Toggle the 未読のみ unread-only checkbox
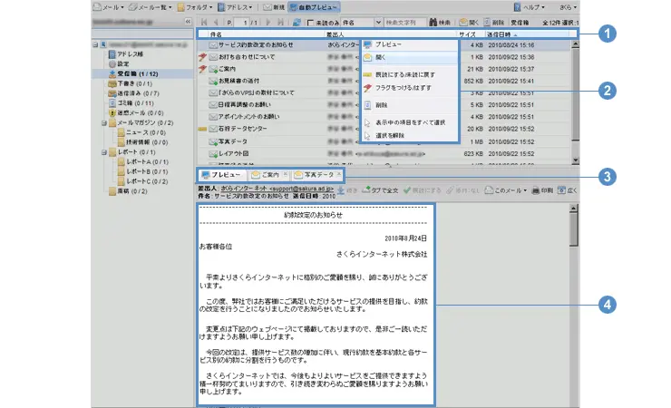This screenshot has height=408, width=671. (x=312, y=21)
